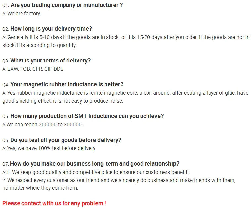Screen dimensions: 252x208
Task: Click the "Q4" label
Action: click(5, 85)
